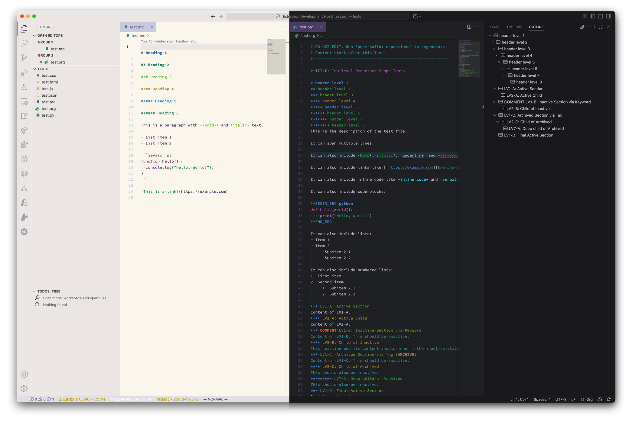
Task: Click the command center search box
Action: point(318,16)
